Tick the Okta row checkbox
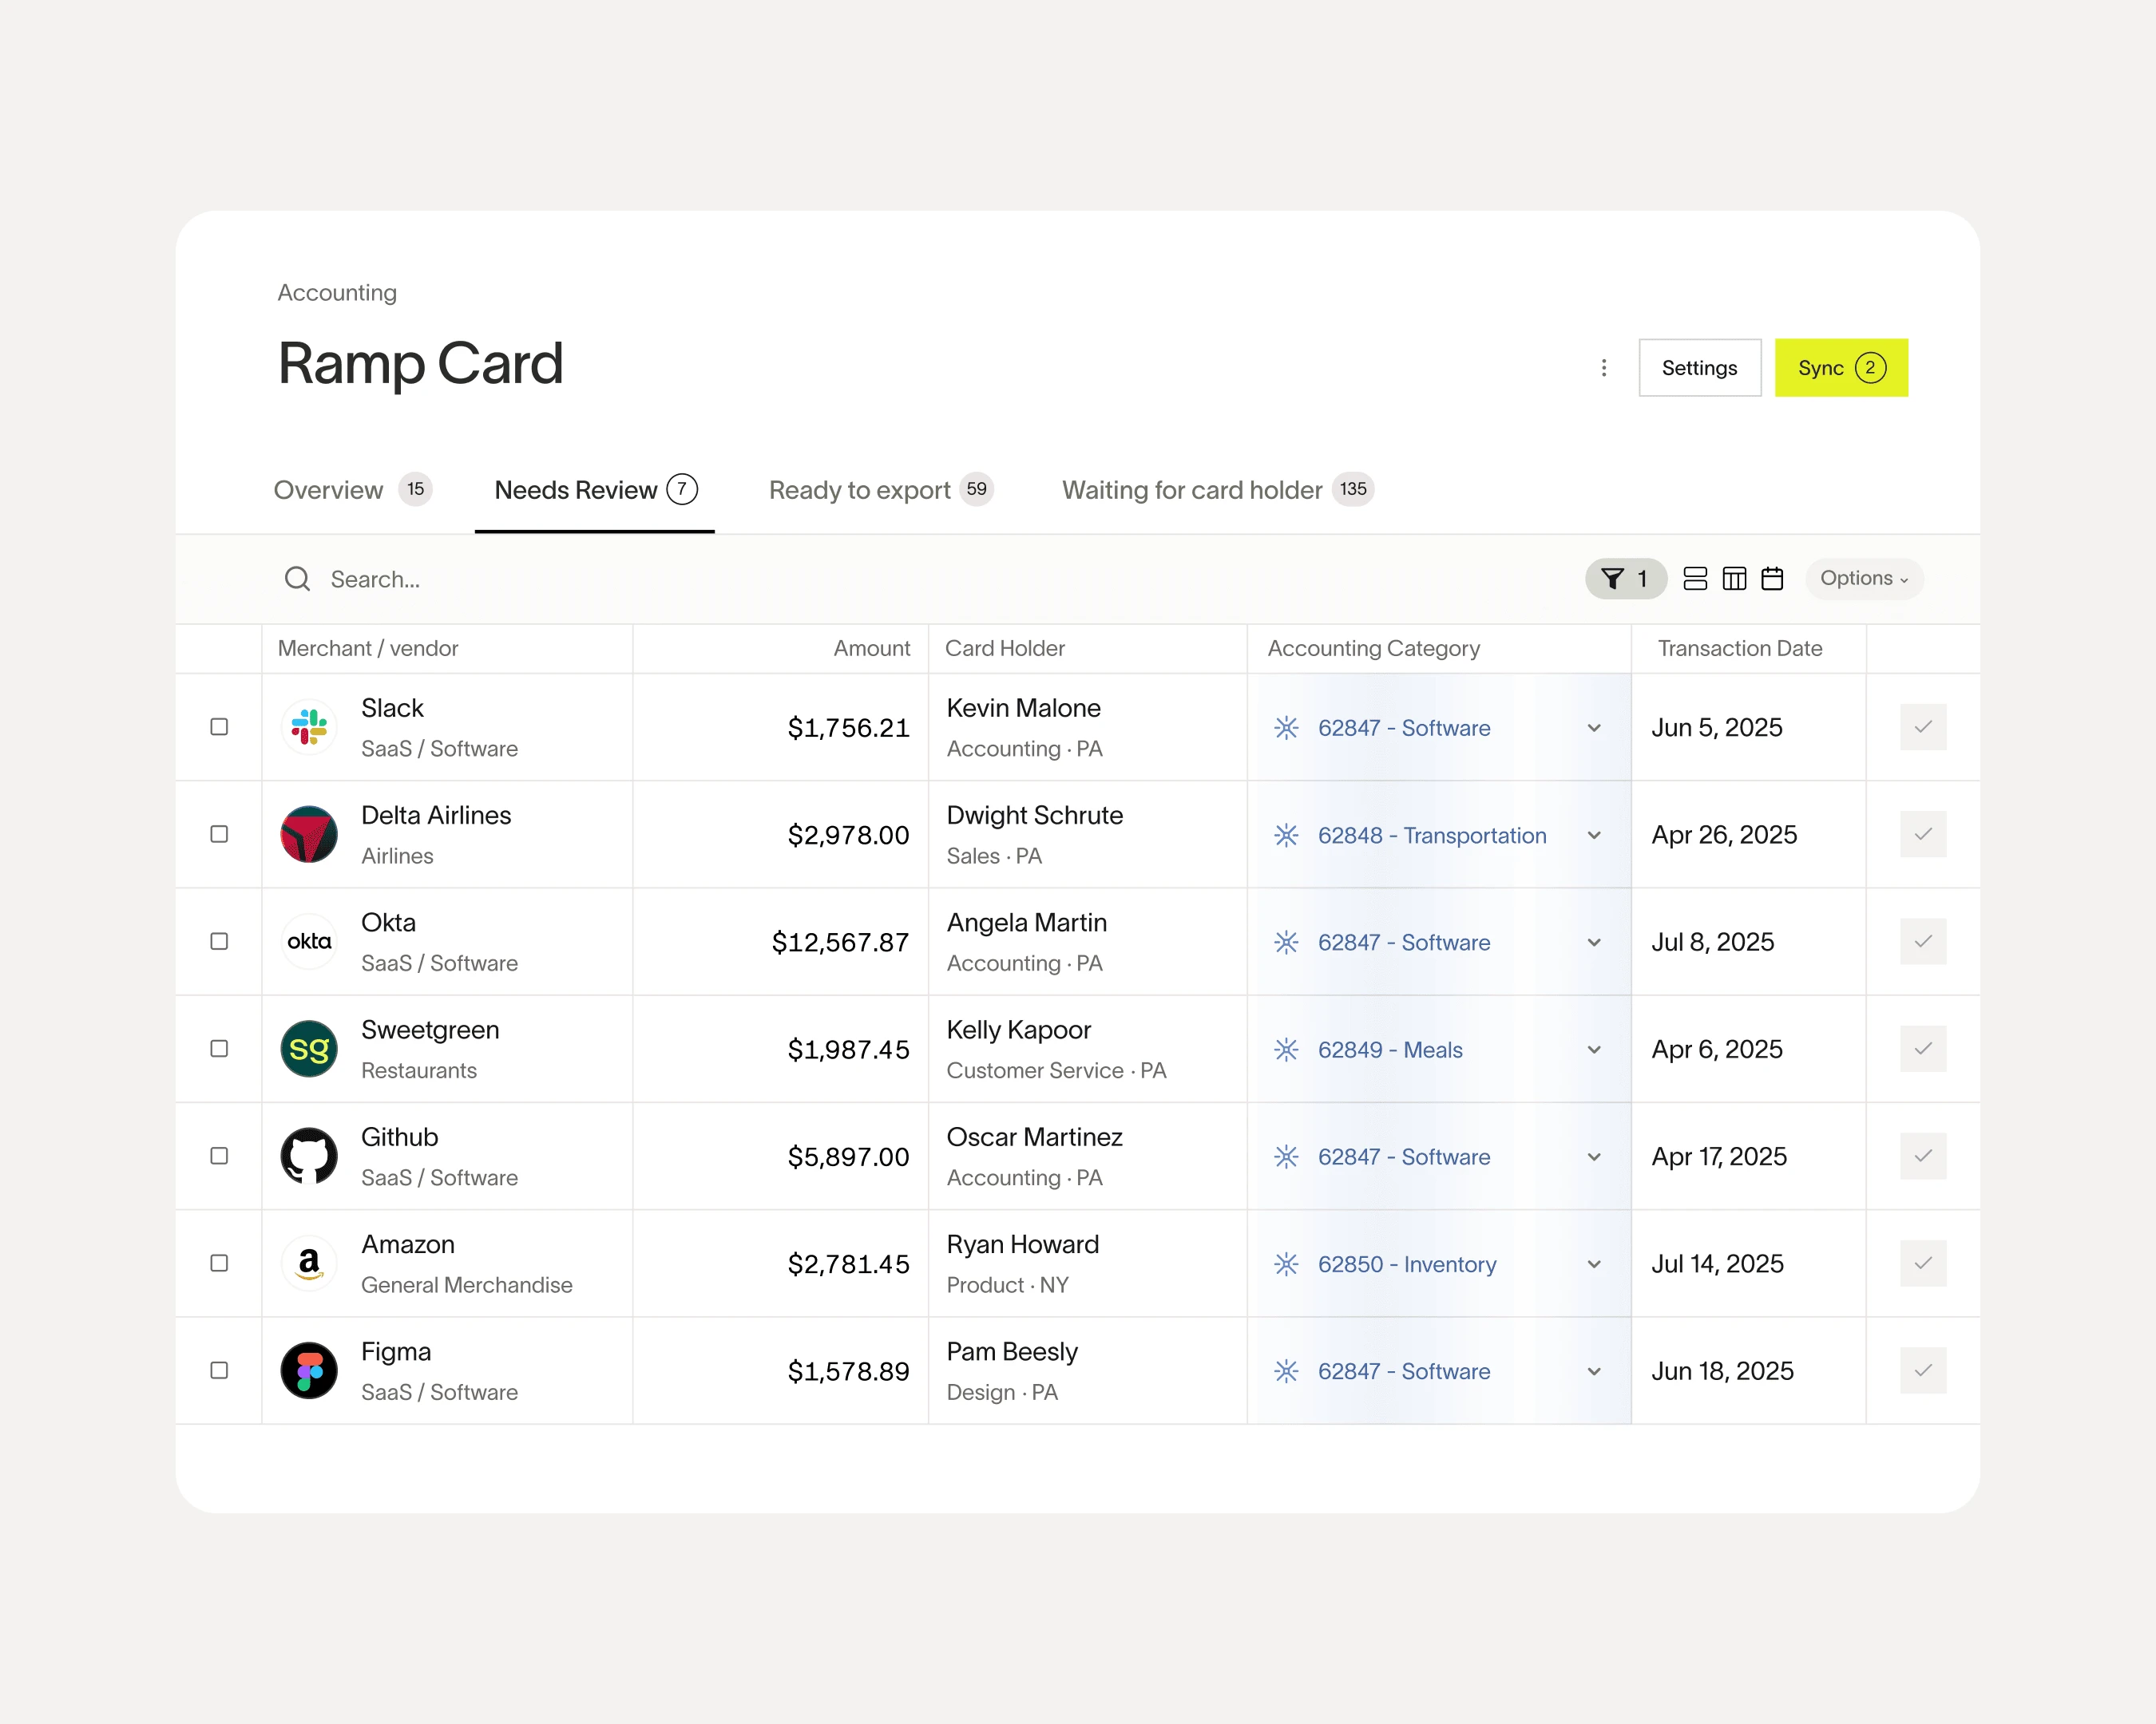 pos(219,942)
